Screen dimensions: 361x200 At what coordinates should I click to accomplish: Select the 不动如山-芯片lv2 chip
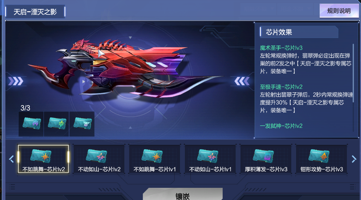(99, 159)
